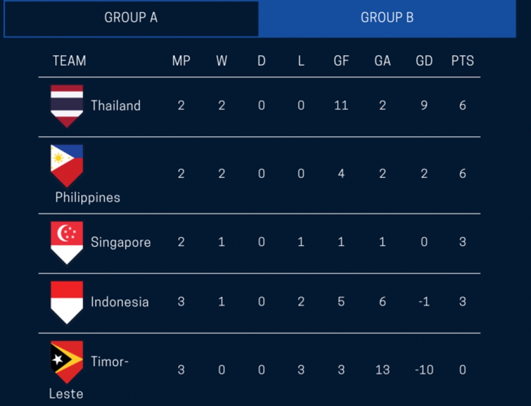Image resolution: width=531 pixels, height=406 pixels.
Task: Click the Singapore flag crest icon
Action: (x=66, y=242)
